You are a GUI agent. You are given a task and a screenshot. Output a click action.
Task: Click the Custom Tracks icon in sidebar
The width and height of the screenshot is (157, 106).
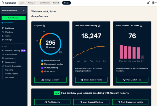[3, 54]
